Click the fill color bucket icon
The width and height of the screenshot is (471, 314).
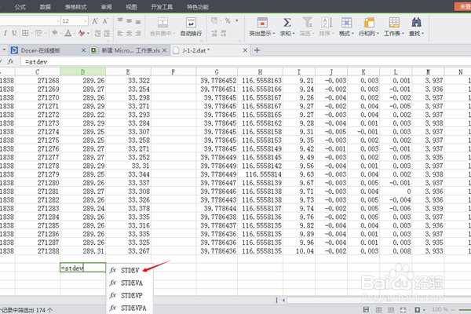[55, 33]
